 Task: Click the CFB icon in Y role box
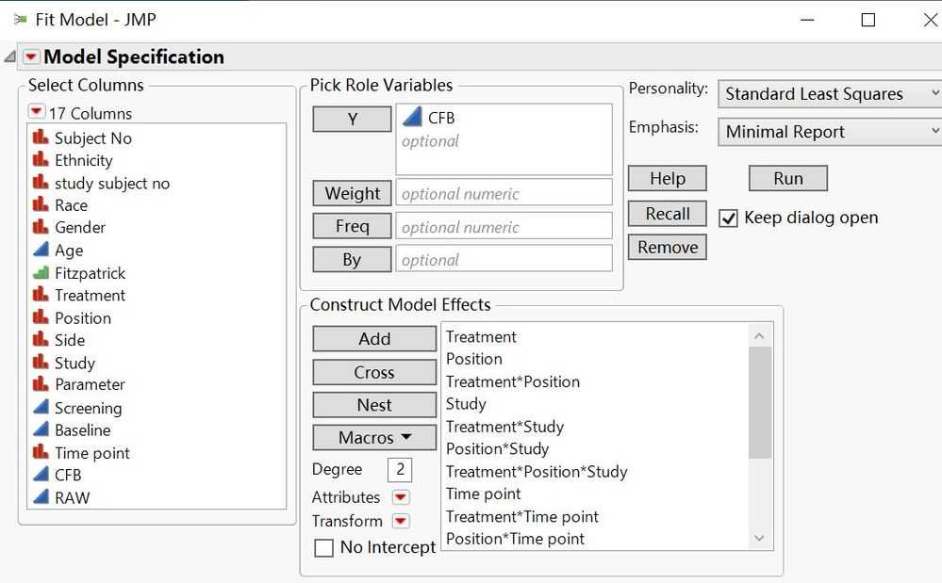pyautogui.click(x=411, y=118)
